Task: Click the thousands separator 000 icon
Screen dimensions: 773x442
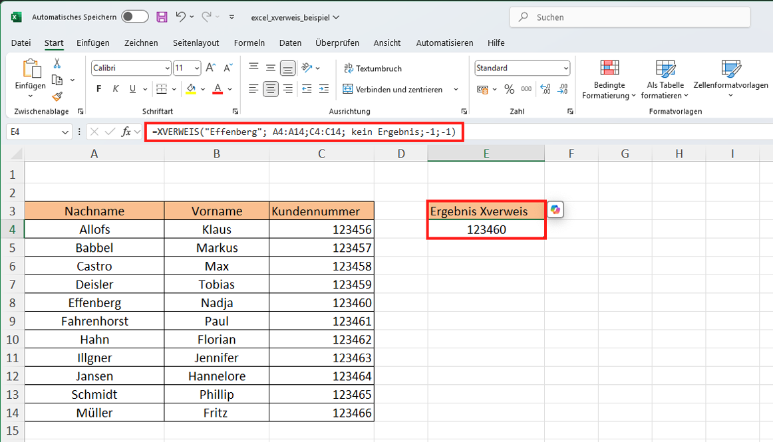Action: point(526,89)
